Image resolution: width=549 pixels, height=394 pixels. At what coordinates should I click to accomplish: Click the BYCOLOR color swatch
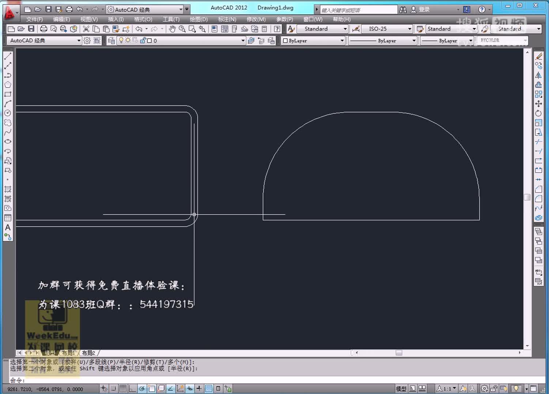502,40
